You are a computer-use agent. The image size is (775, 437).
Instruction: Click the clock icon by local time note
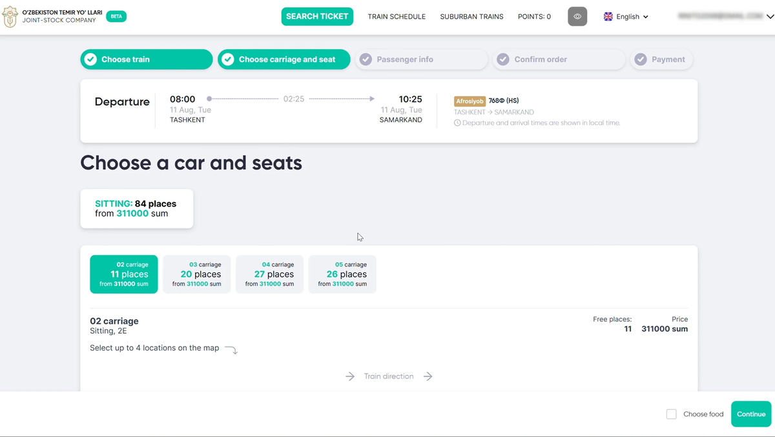[457, 123]
